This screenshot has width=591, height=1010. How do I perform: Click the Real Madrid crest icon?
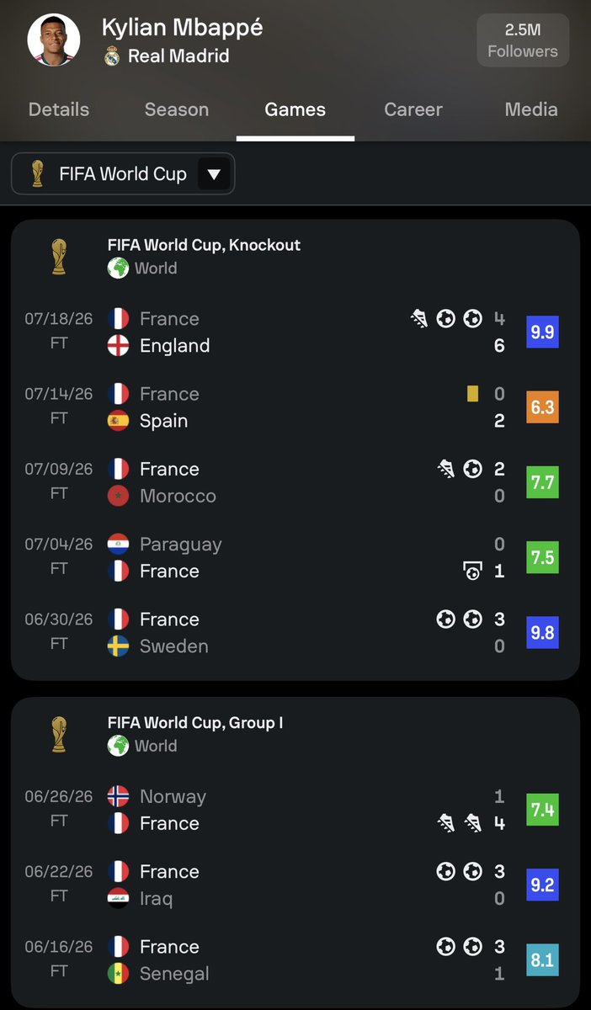click(112, 56)
